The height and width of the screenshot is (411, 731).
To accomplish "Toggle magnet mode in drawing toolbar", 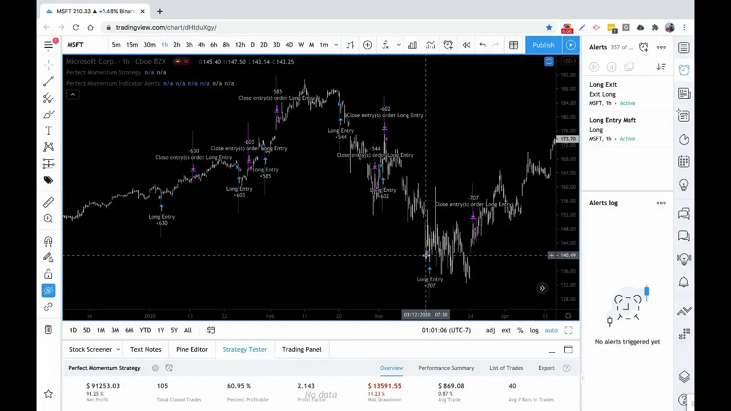I will (x=49, y=241).
